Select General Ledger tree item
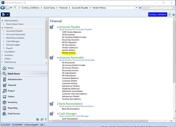 [13, 45]
